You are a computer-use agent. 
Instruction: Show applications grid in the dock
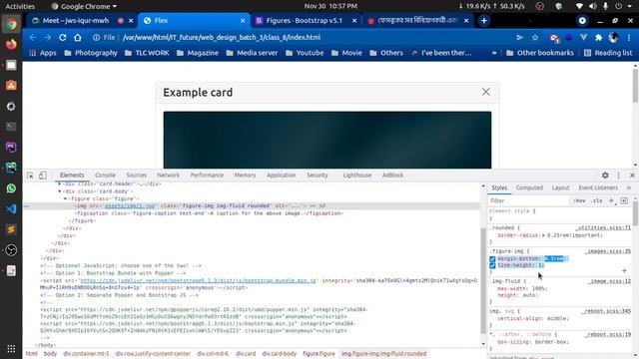pyautogui.click(x=11, y=348)
